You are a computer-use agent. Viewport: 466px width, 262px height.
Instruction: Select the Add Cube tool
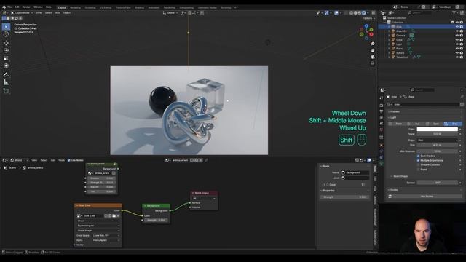point(7,91)
